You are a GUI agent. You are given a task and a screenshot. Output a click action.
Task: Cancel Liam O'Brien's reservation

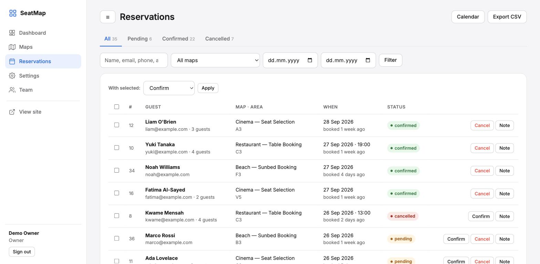point(482,125)
